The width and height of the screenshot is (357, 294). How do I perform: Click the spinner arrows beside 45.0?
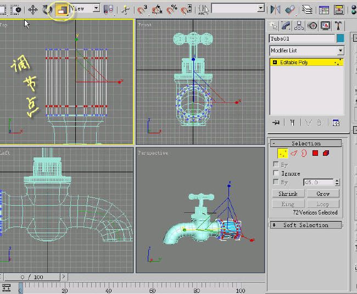tap(337, 182)
